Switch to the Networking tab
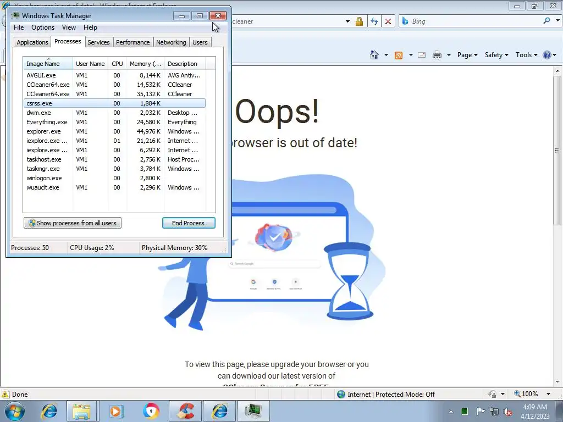 tap(171, 42)
